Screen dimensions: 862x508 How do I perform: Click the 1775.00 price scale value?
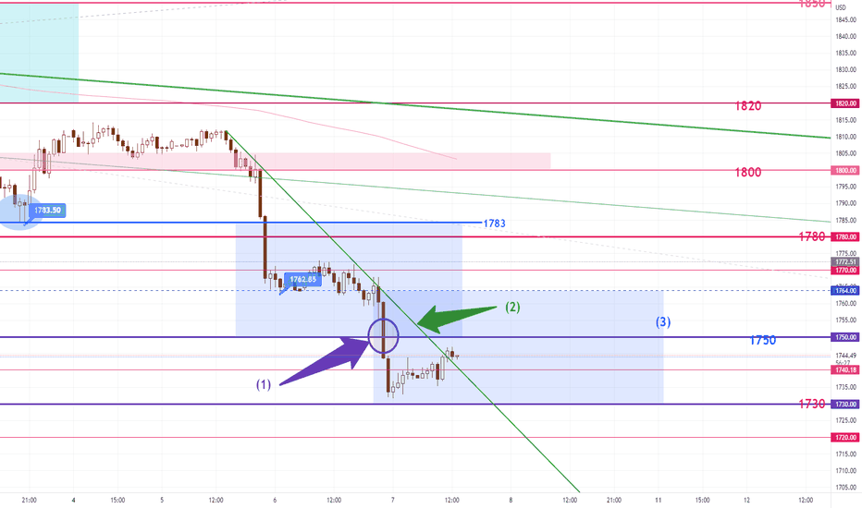[846, 254]
